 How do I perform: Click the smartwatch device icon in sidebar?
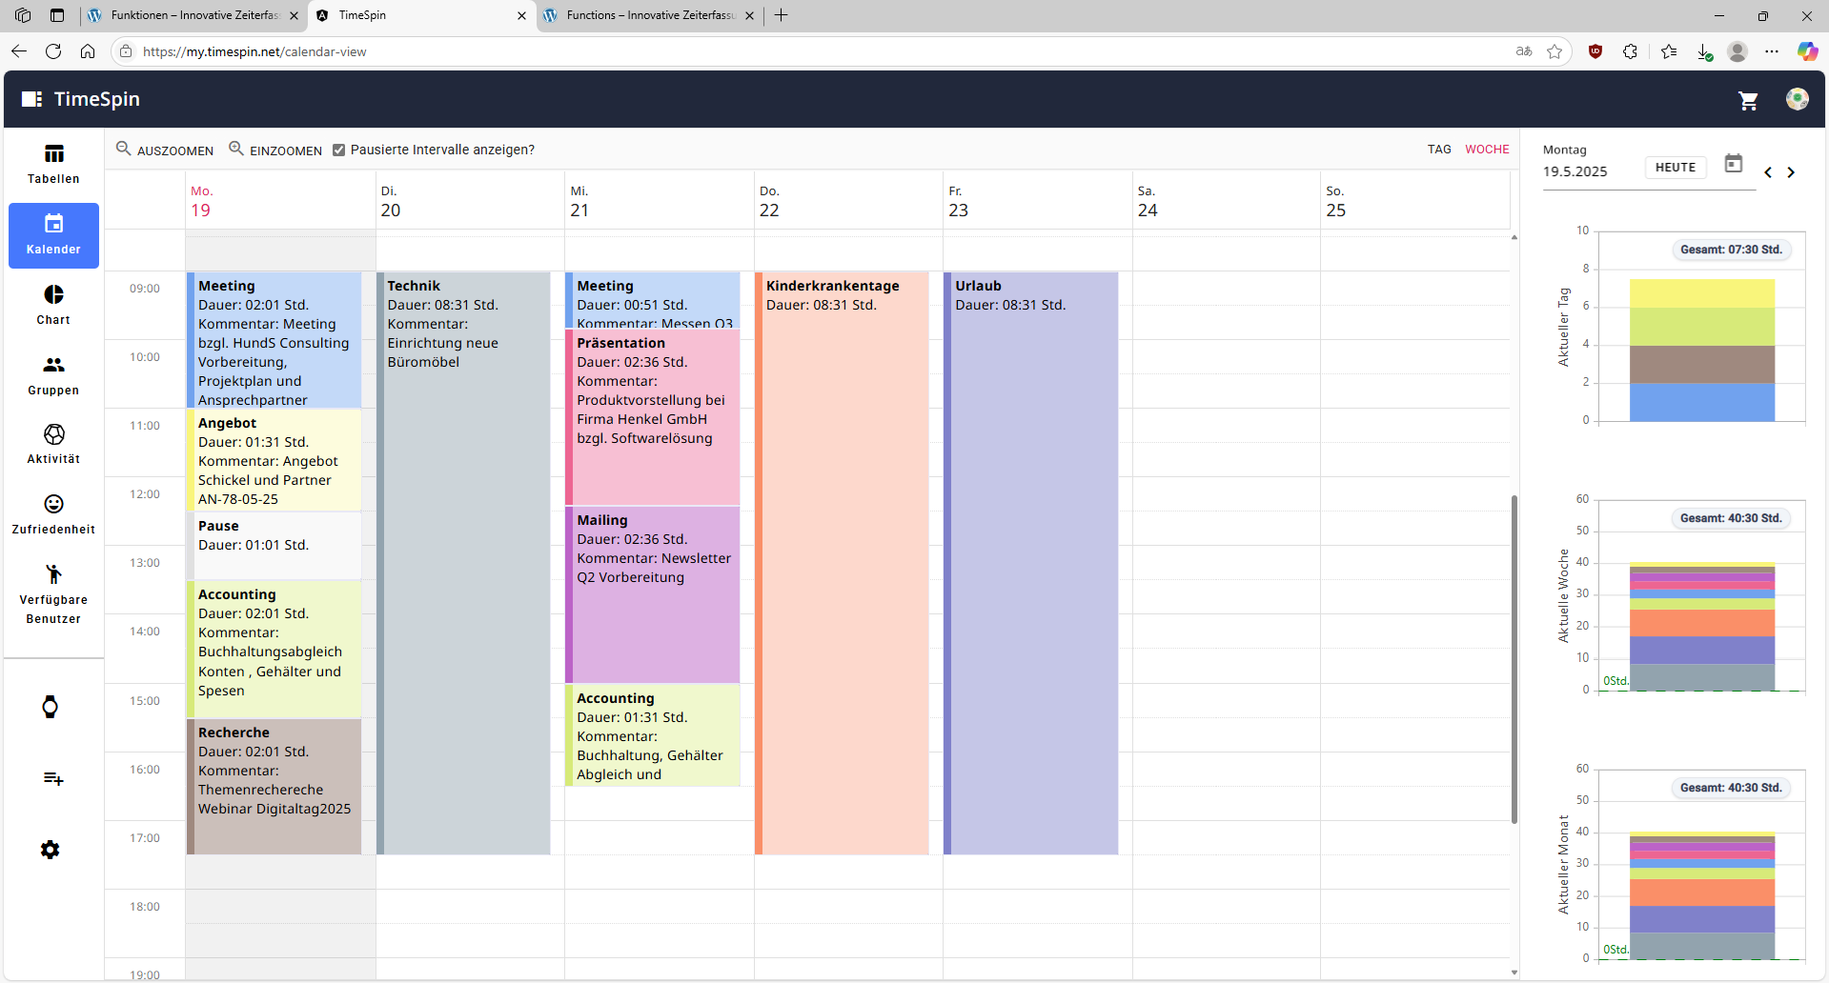[51, 707]
